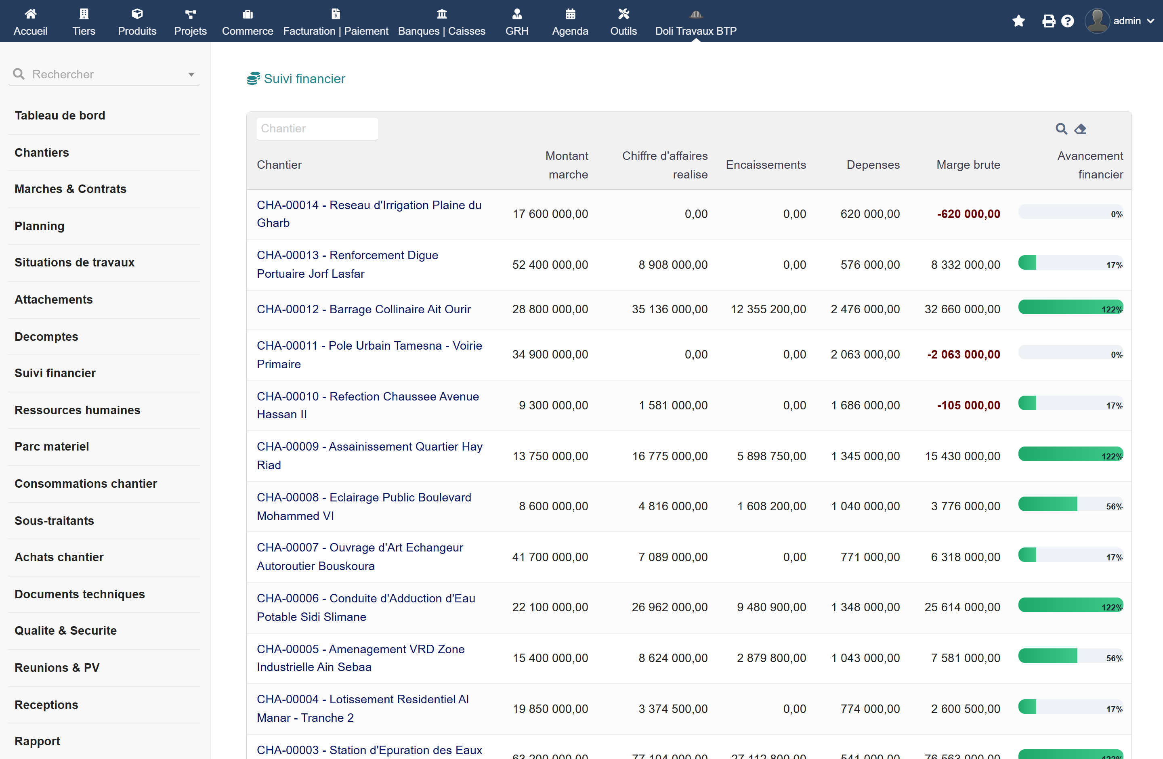This screenshot has height=759, width=1163.
Task: Open CHA-00012 Barrage Collinaire Ait Ourir link
Action: pyautogui.click(x=363, y=309)
